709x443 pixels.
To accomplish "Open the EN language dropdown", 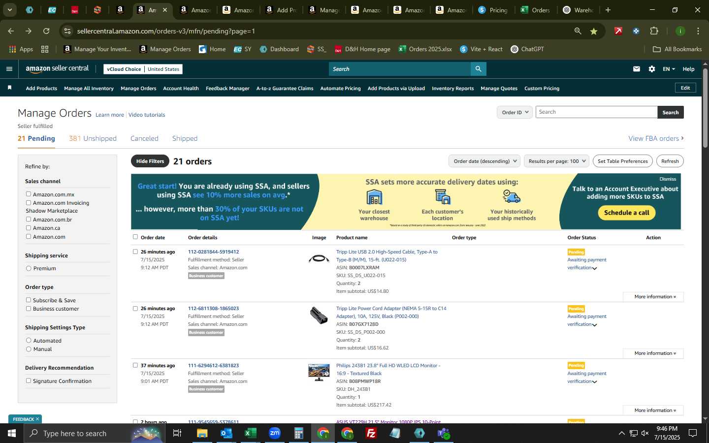I will [x=668, y=69].
